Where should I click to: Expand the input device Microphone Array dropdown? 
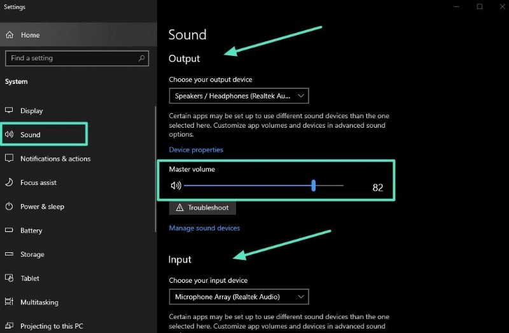pos(239,297)
